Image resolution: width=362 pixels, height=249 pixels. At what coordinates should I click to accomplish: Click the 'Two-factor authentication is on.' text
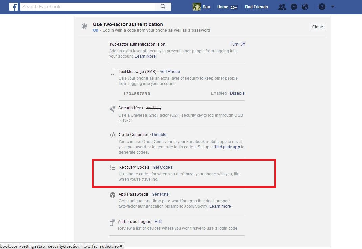tap(138, 44)
